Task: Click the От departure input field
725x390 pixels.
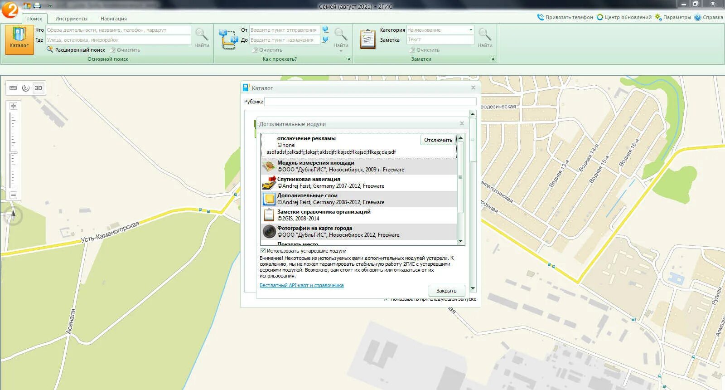Action: (x=285, y=30)
